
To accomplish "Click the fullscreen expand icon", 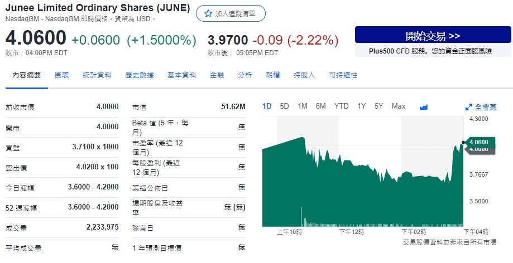I will (469, 106).
